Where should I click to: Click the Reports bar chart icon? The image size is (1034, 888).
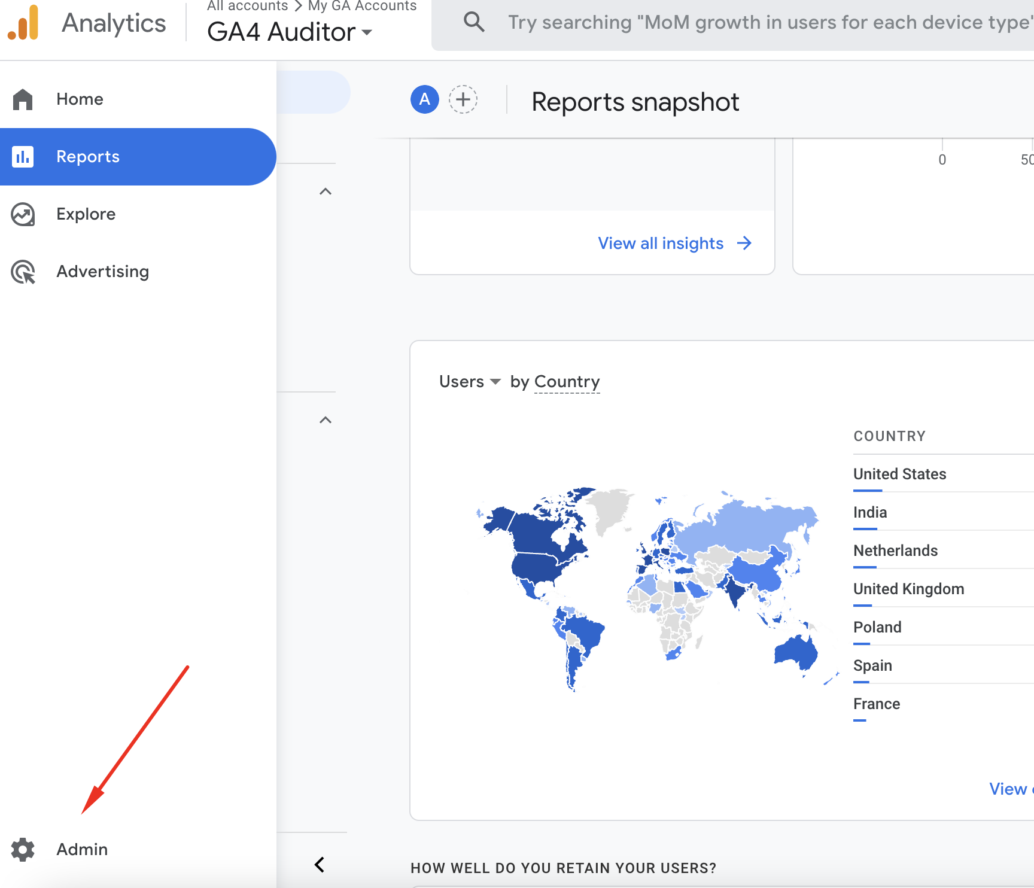[x=23, y=157]
